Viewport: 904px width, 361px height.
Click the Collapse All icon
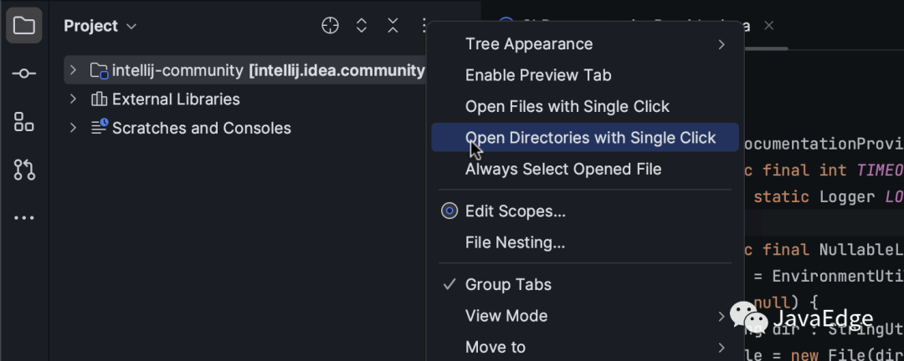[x=393, y=26]
